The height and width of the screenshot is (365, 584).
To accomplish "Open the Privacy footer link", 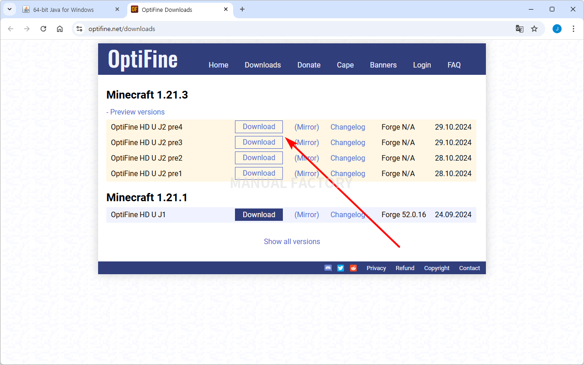I will [x=376, y=268].
